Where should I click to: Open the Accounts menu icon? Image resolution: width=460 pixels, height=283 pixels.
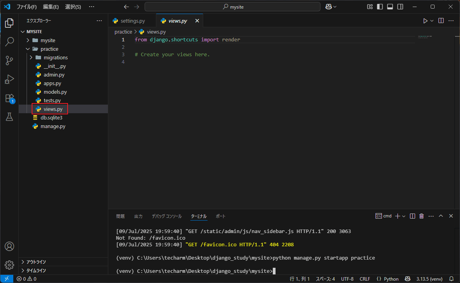click(x=9, y=246)
